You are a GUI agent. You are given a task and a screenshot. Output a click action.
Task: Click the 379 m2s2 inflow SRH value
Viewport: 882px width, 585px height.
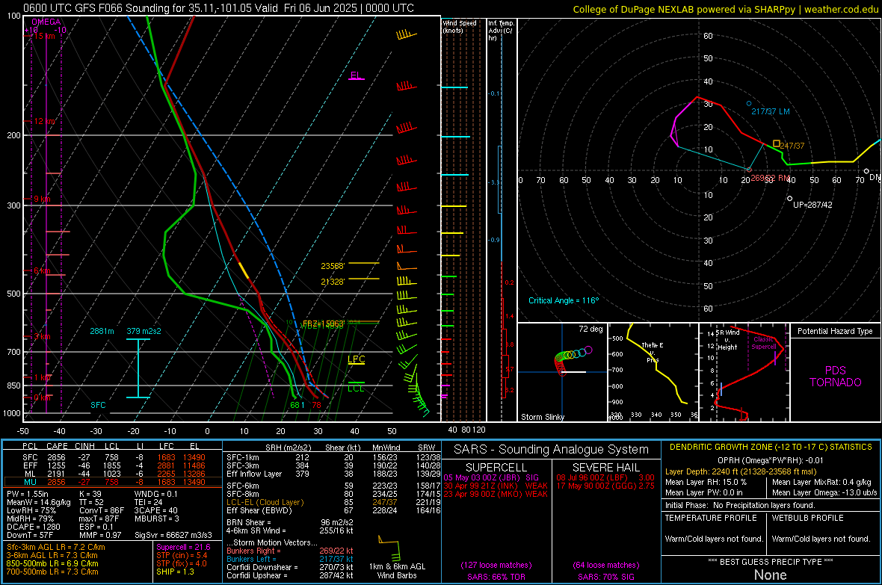pyautogui.click(x=144, y=331)
